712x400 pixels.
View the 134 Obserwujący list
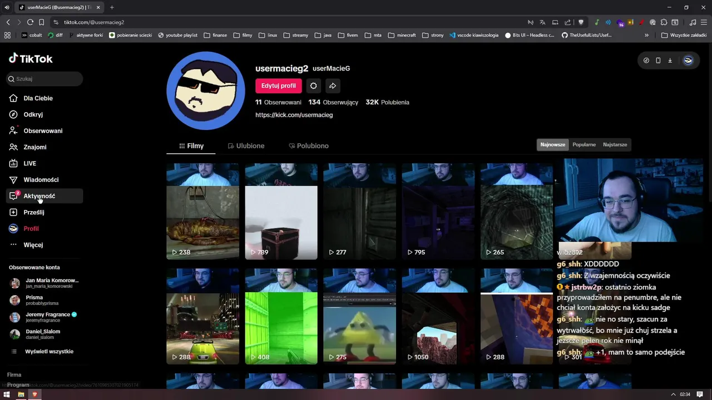coord(333,102)
